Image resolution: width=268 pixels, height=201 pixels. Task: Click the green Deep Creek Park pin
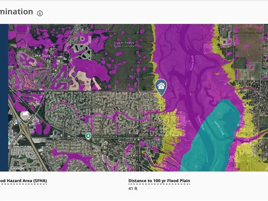[88, 136]
